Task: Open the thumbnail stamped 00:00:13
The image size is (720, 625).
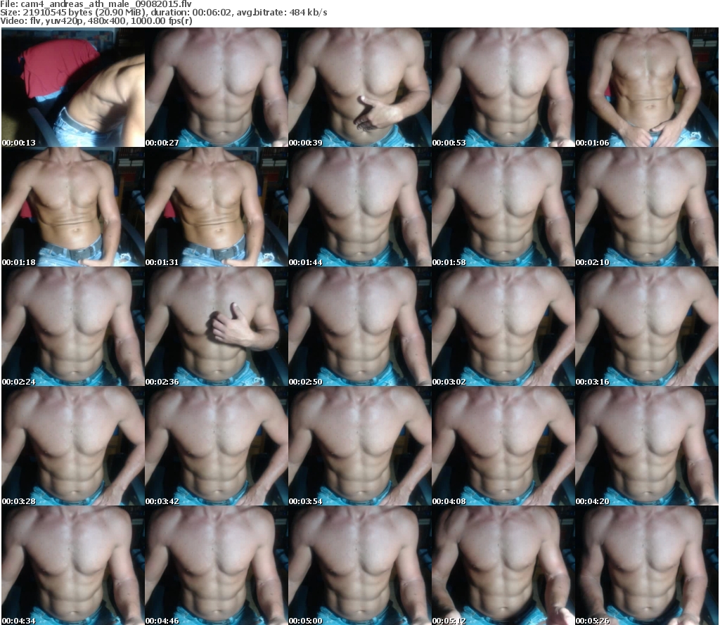Action: click(x=73, y=87)
